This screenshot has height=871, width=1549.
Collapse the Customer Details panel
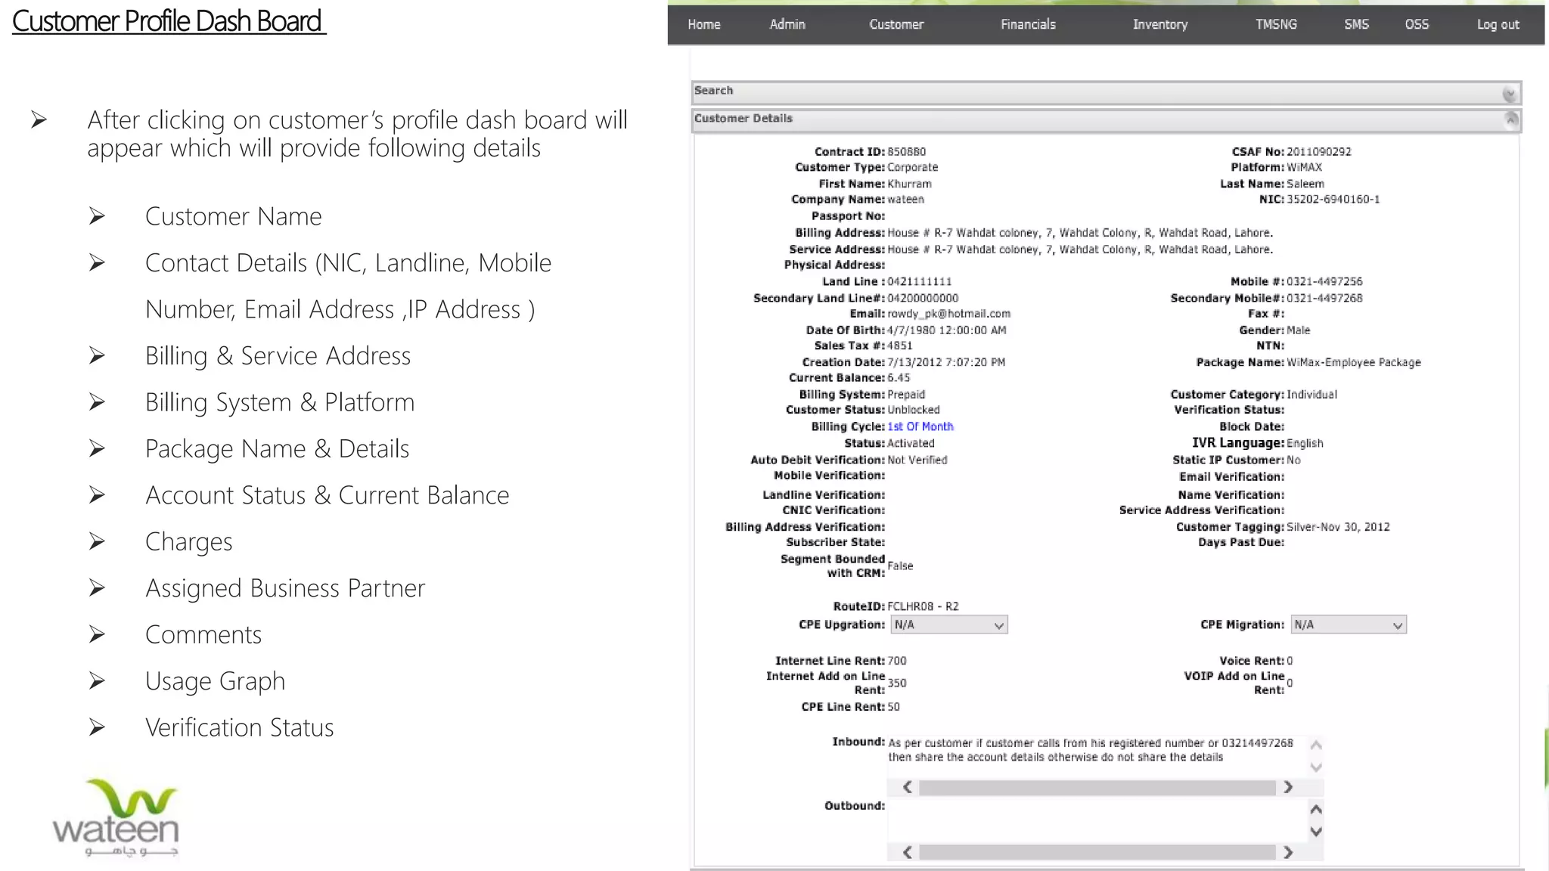1510,119
